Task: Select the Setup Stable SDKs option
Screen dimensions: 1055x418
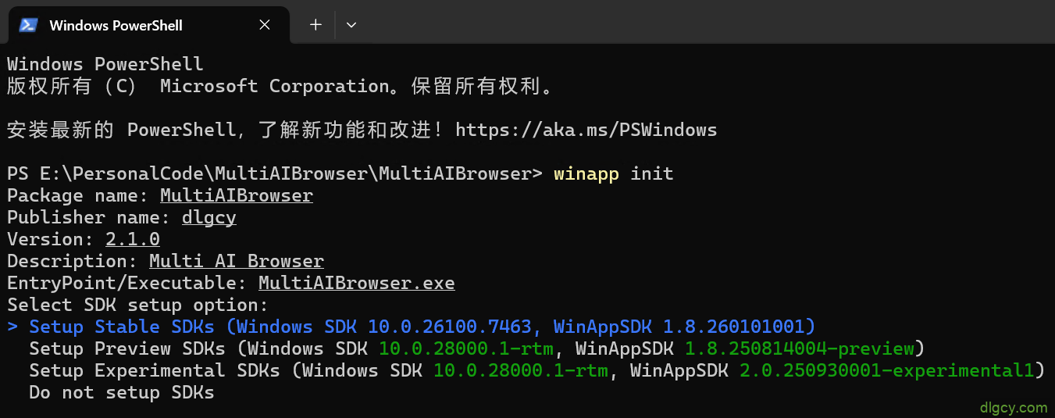Action: [x=422, y=327]
